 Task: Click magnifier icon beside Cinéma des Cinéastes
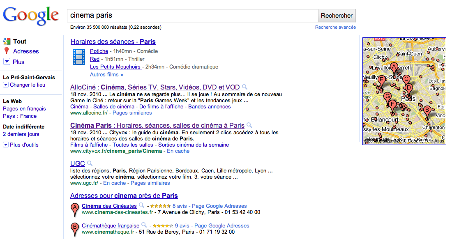(141, 205)
